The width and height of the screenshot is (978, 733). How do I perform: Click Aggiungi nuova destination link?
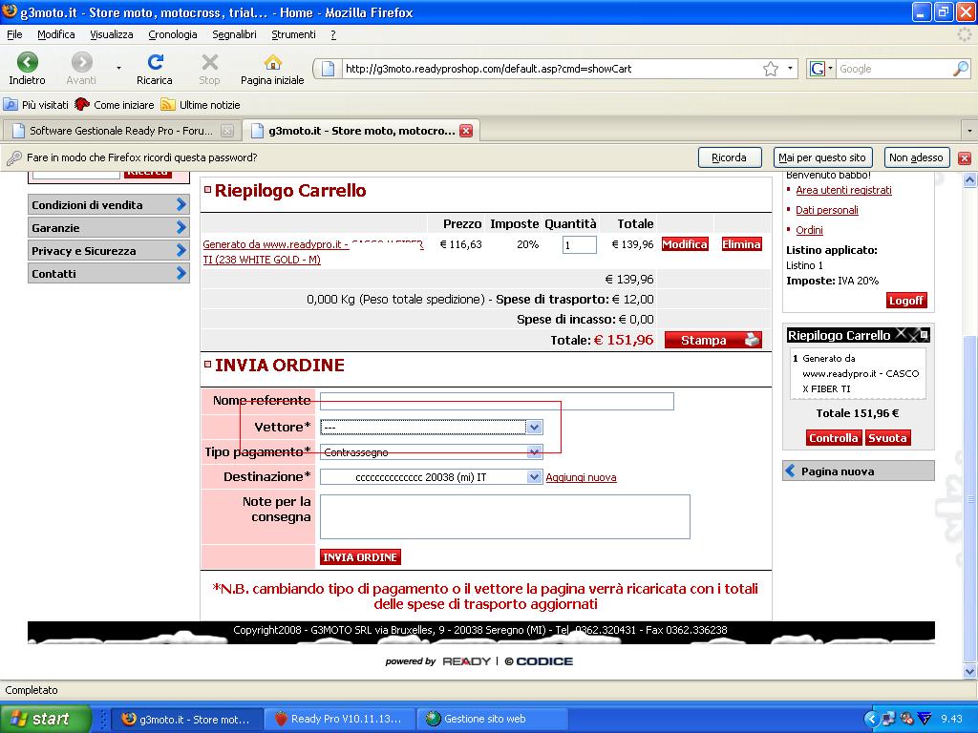click(582, 477)
